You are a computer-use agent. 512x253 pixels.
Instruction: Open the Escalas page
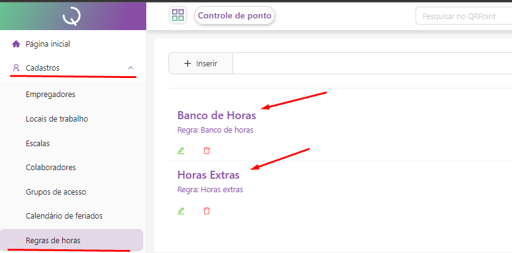tap(38, 143)
